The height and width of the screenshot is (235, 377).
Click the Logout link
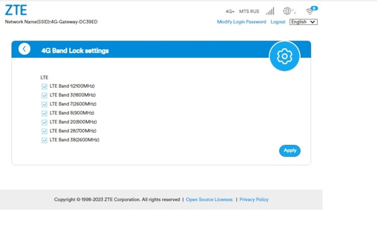[x=278, y=22]
